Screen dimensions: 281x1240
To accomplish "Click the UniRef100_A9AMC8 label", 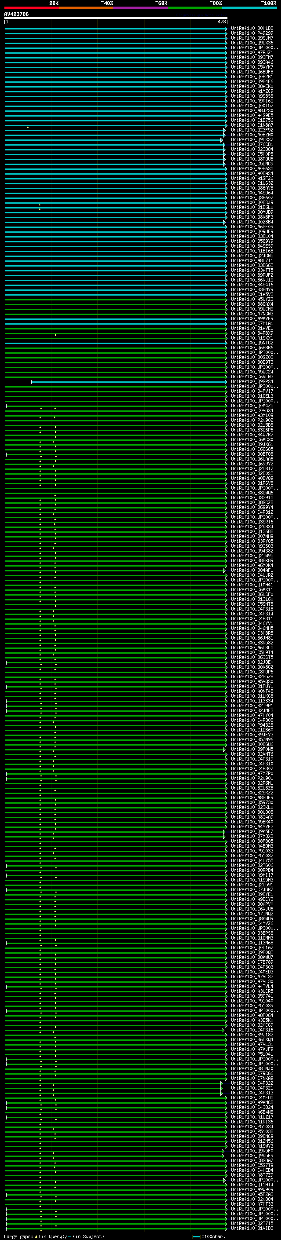I will click(x=252, y=1102).
